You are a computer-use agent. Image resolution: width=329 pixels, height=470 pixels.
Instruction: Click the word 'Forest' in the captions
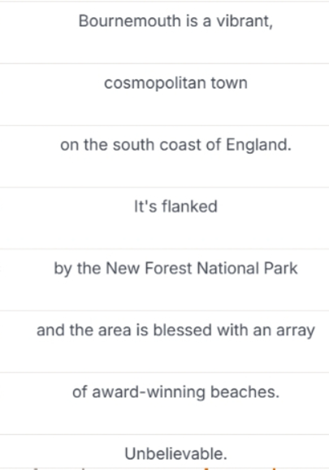168,268
